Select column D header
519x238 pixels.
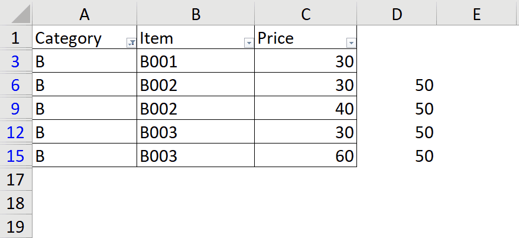click(x=397, y=14)
